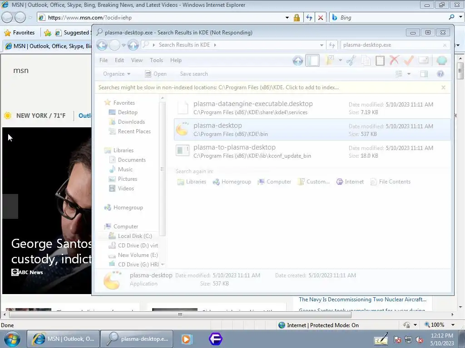This screenshot has width=465, height=348.
Task: Select Local Disk (C:) in navigation pane
Action: (x=130, y=236)
